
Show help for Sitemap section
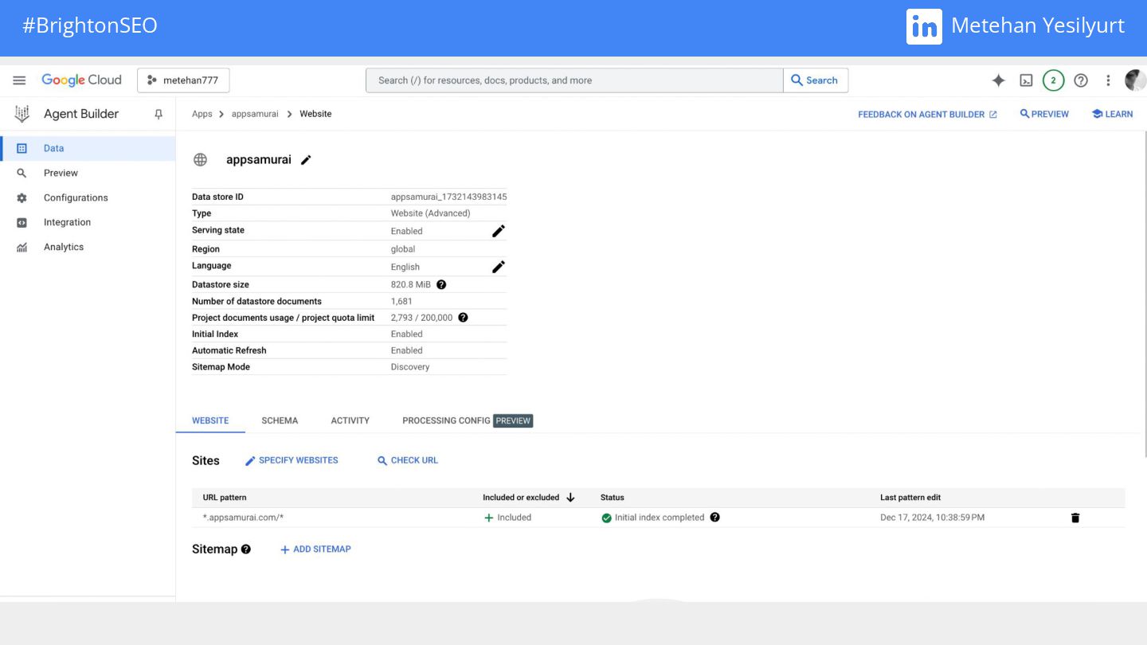point(246,549)
